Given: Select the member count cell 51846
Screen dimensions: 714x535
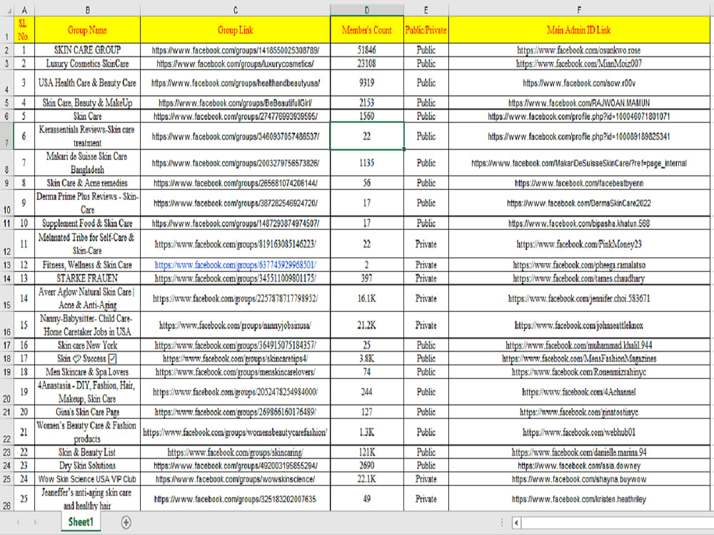Looking at the screenshot, I should pyautogui.click(x=366, y=50).
